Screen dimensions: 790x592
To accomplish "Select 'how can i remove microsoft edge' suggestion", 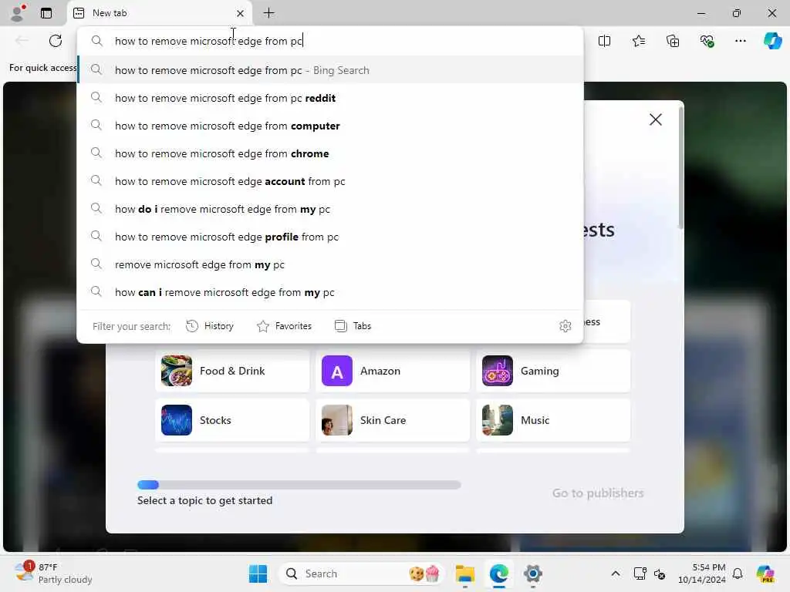I will [x=330, y=291].
